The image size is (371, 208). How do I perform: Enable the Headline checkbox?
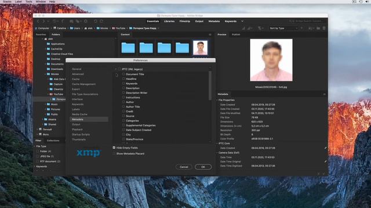tap(123, 79)
